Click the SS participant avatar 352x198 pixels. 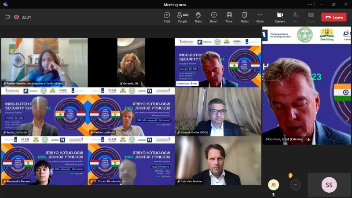click(329, 185)
